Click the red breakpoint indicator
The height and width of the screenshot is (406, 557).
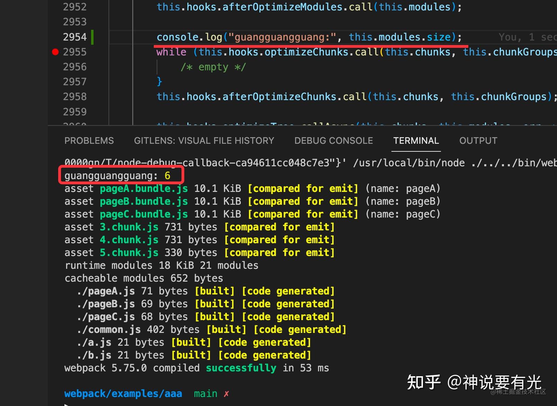(x=55, y=52)
